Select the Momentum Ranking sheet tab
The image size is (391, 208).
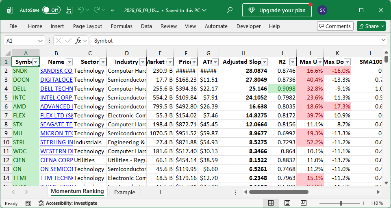77,192
